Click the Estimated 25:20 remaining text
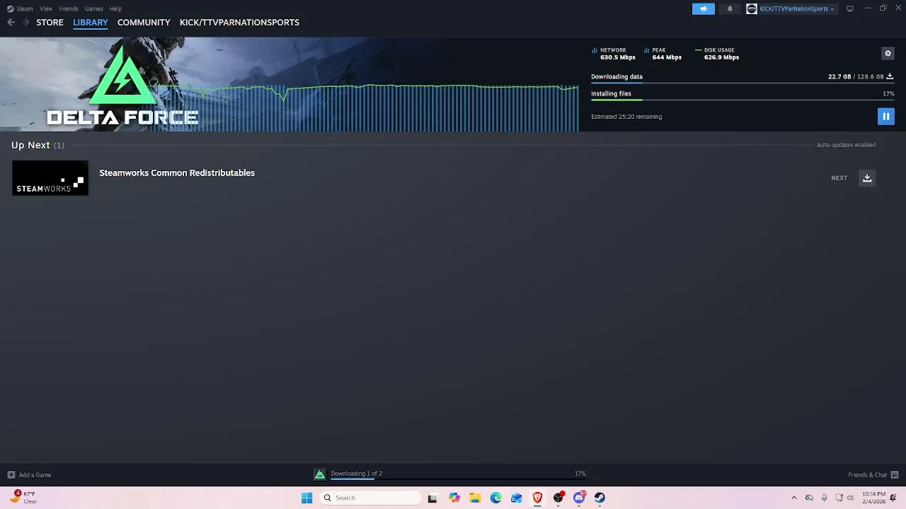The height and width of the screenshot is (509, 906). click(x=626, y=117)
